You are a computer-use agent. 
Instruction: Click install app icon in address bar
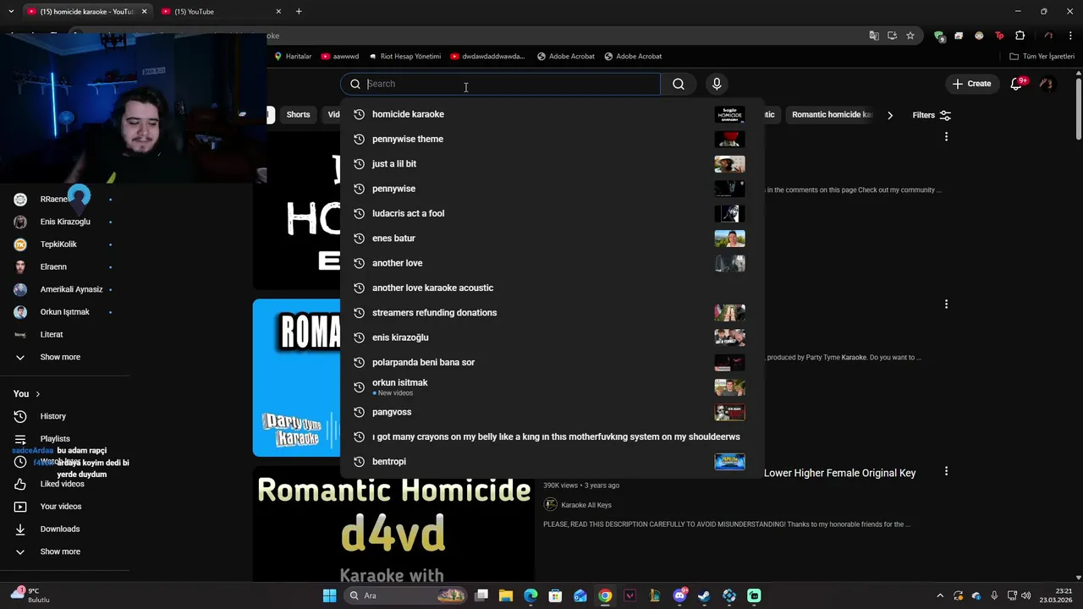click(x=892, y=36)
